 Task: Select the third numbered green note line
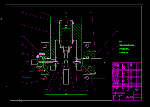[124, 53]
